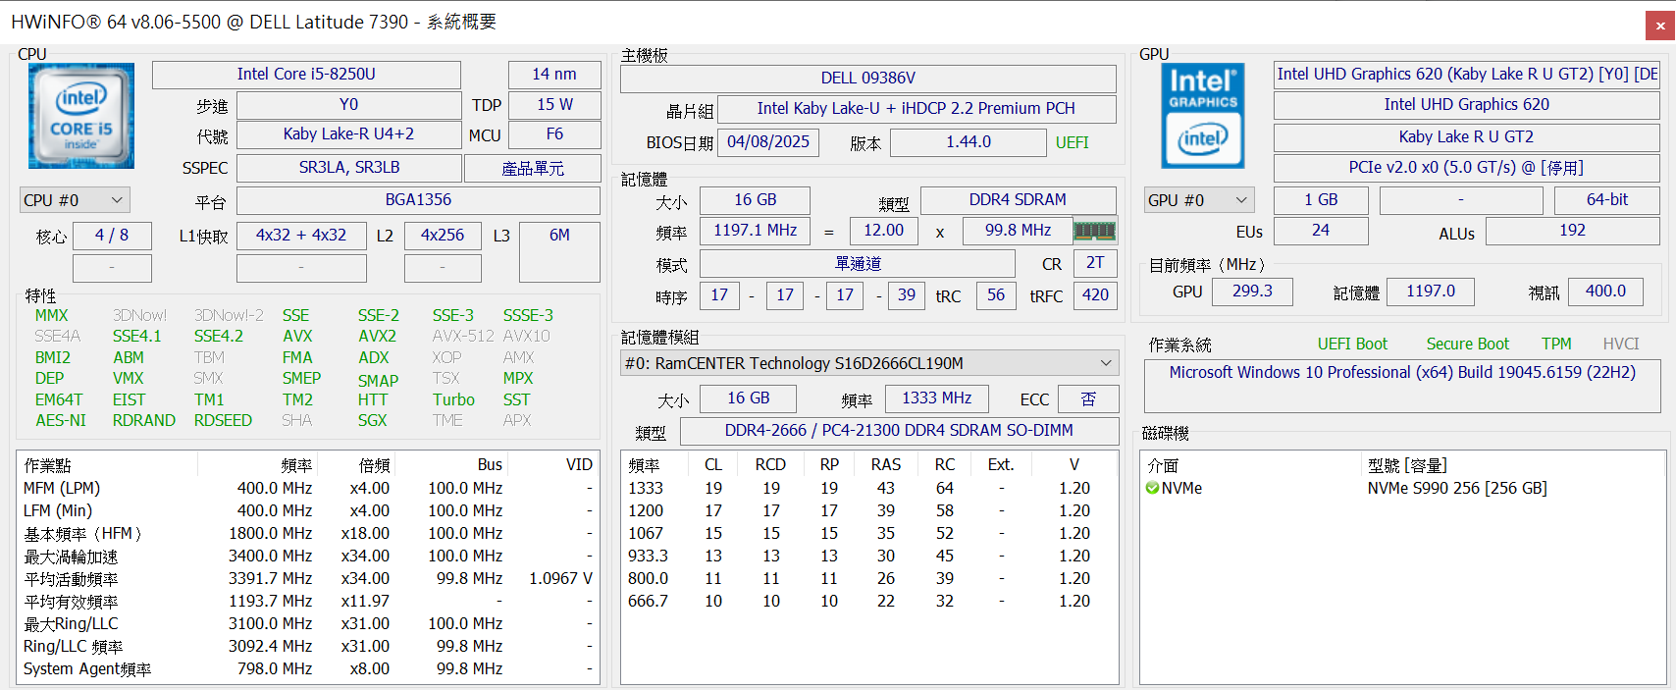Click the TPM status label
Screen dimensions: 1676x690
1556,345
